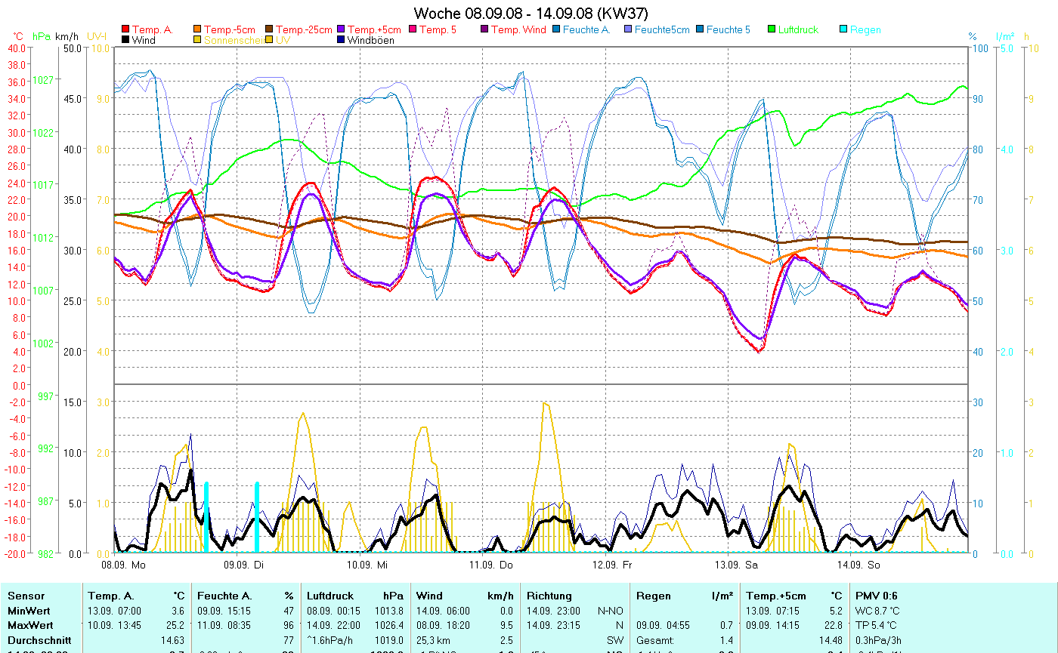Click the chart title Woche 08.09.08 - 14.09.08
Screen dimensions: 1058x653
[x=531, y=14]
